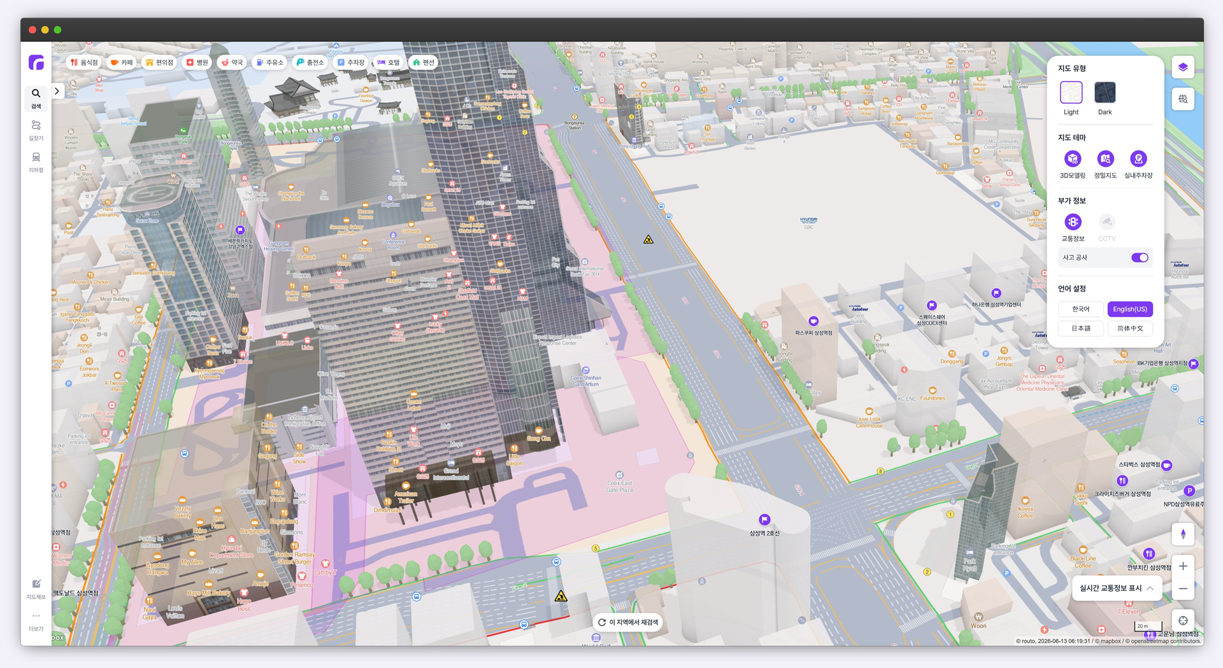Enable the 정밀지도 precision map theme

(1106, 158)
